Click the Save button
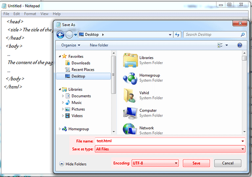 (x=196, y=163)
